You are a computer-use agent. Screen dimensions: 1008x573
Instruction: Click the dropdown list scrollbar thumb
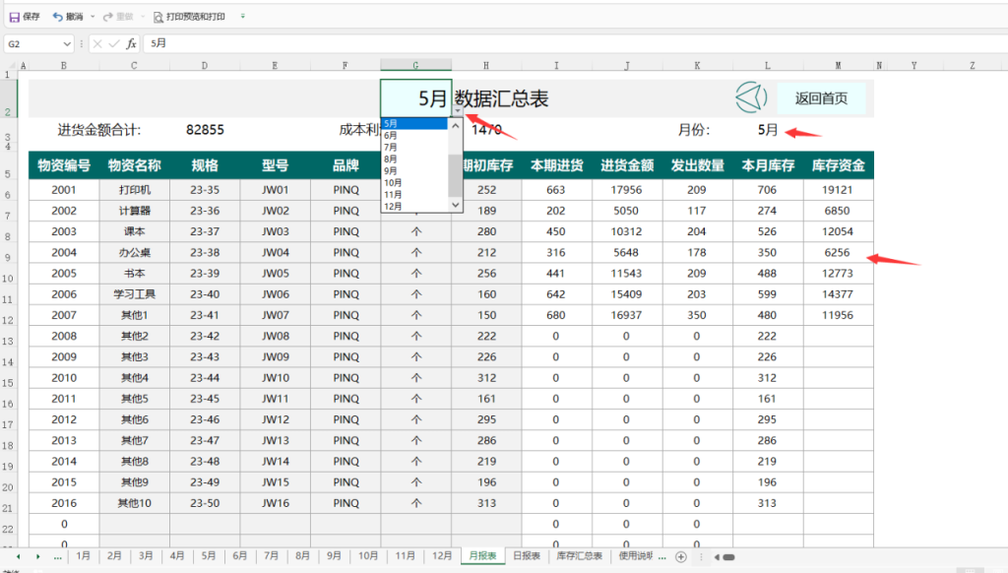(455, 175)
